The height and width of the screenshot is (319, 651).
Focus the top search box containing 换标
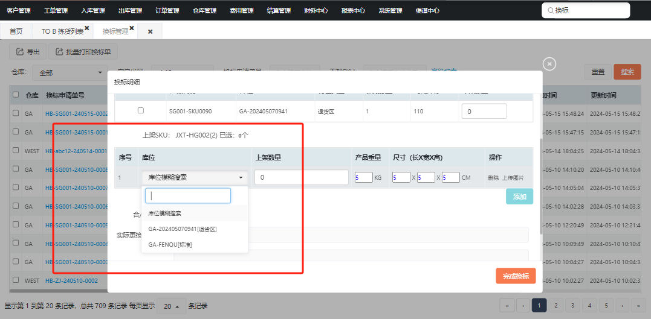586,11
